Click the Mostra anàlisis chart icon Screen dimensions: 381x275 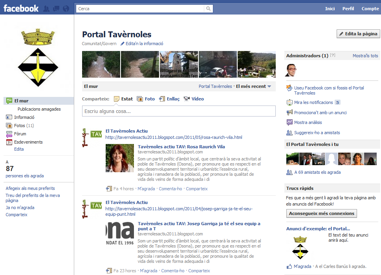tap(289, 122)
